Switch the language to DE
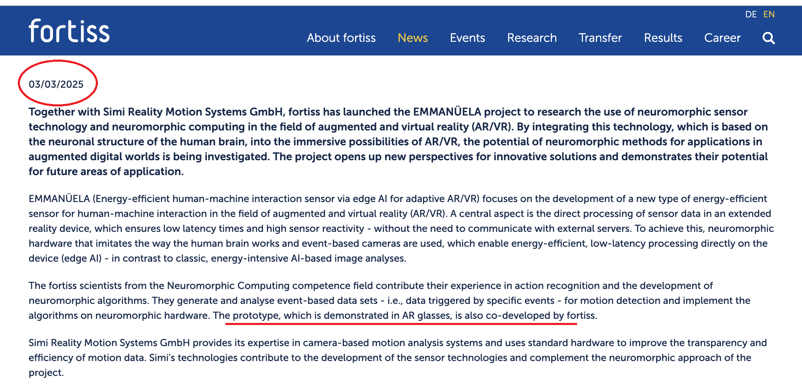802x390 pixels. 751,14
